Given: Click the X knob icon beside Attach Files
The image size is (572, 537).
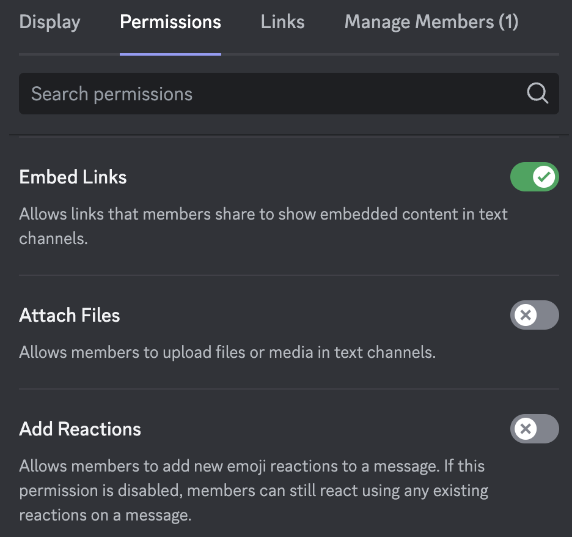Looking at the screenshot, I should (526, 315).
